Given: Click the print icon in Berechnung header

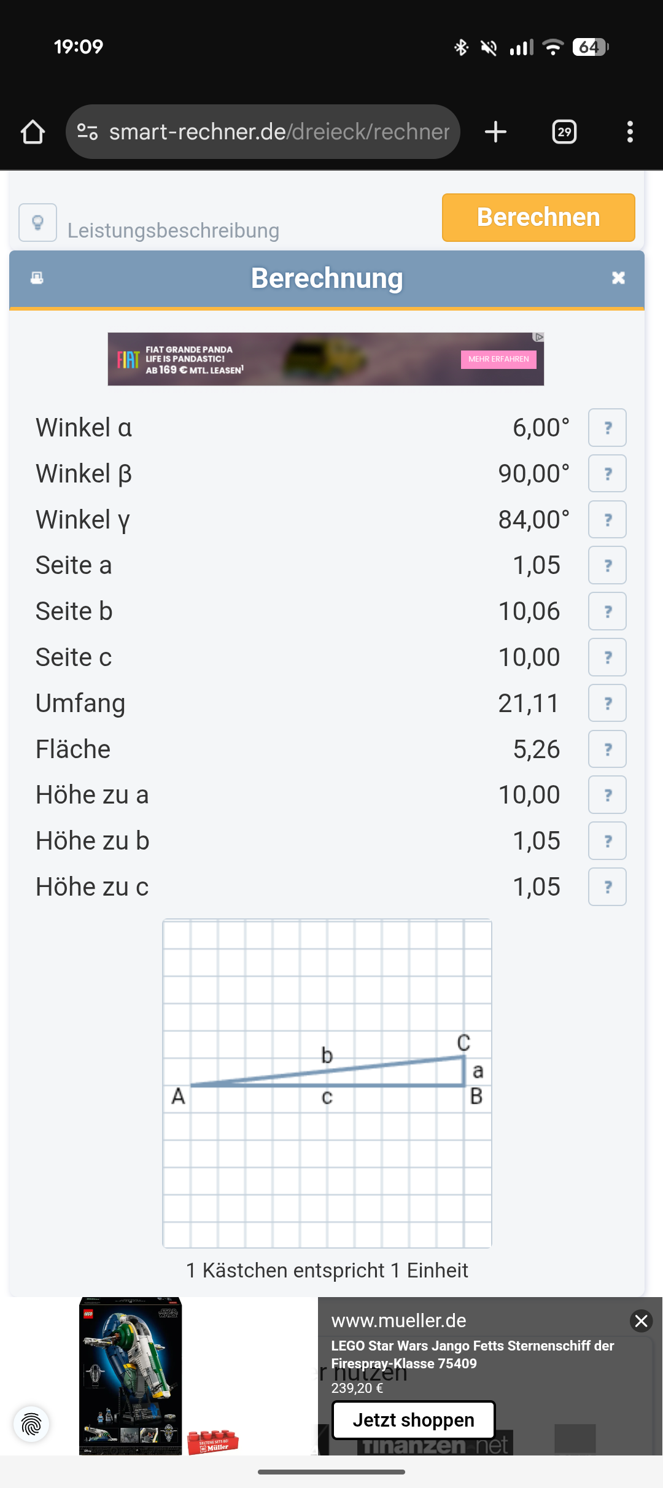Looking at the screenshot, I should click(x=37, y=278).
